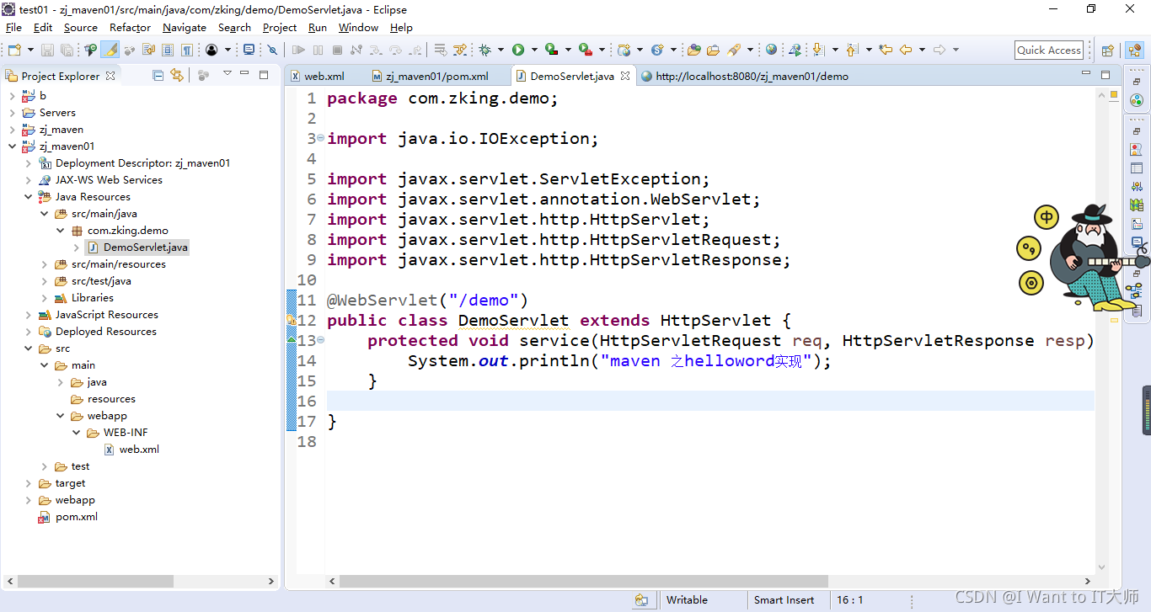Viewport: 1151px width, 612px height.
Task: Click the Run with Coverage icon
Action: pyautogui.click(x=551, y=51)
